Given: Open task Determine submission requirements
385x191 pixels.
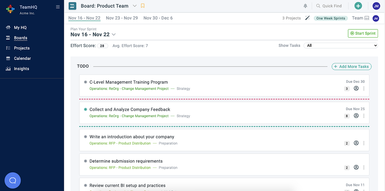Looking at the screenshot, I should (x=126, y=161).
